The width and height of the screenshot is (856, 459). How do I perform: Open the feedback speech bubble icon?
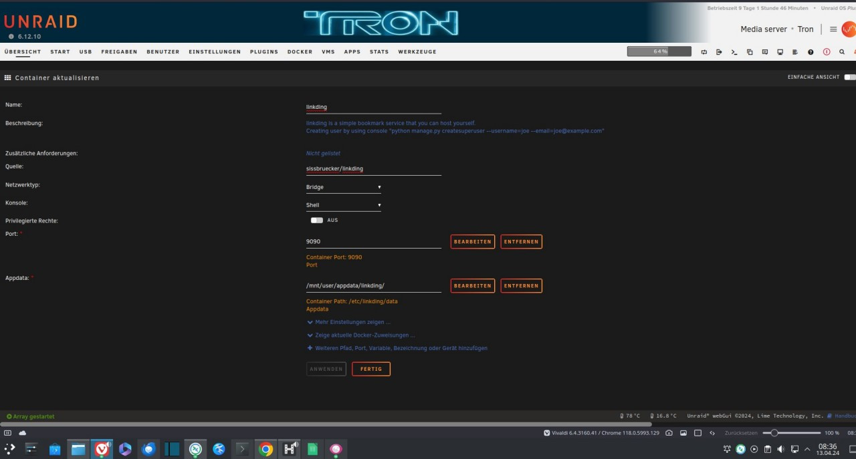[x=765, y=51]
